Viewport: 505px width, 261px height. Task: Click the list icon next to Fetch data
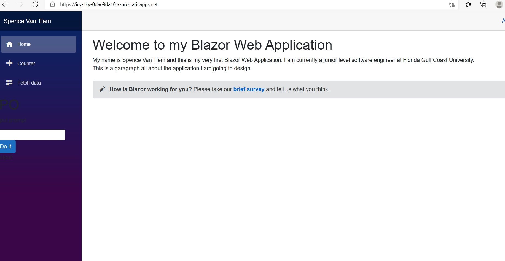9,82
